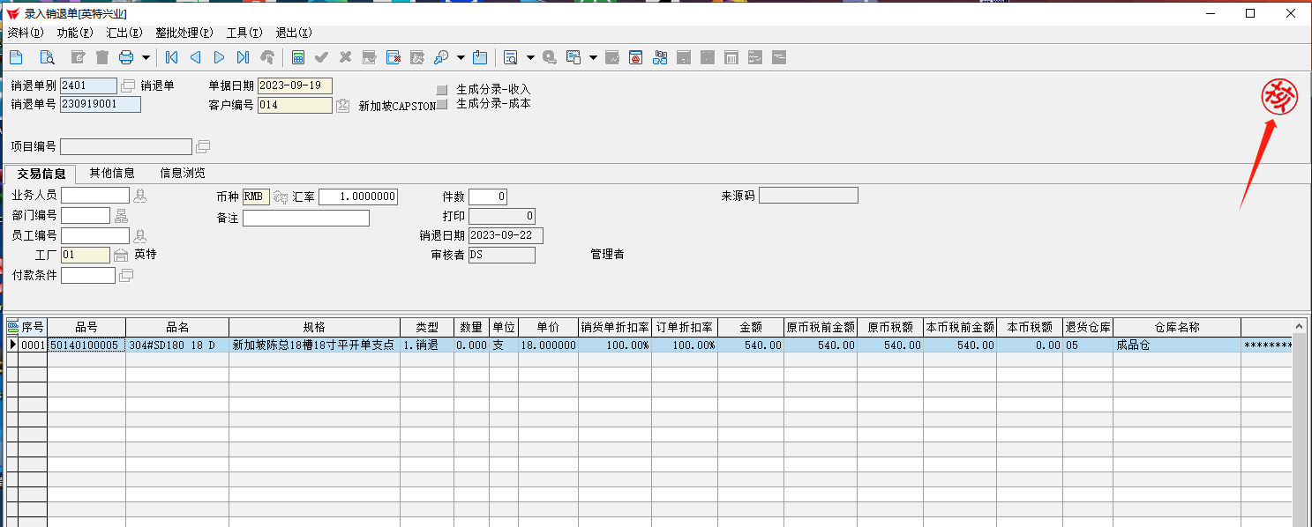
Task: Go to previous record arrow
Action: (x=195, y=58)
